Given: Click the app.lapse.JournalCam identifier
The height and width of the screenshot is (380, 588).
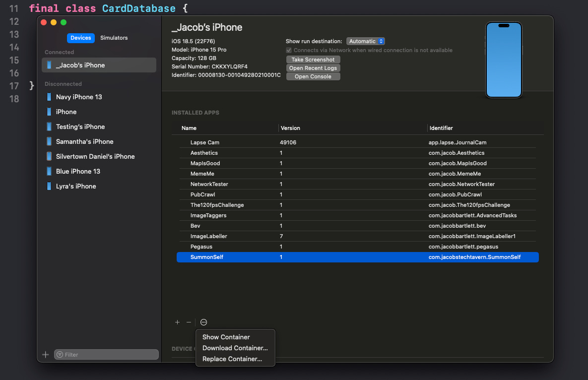Looking at the screenshot, I should (x=457, y=142).
